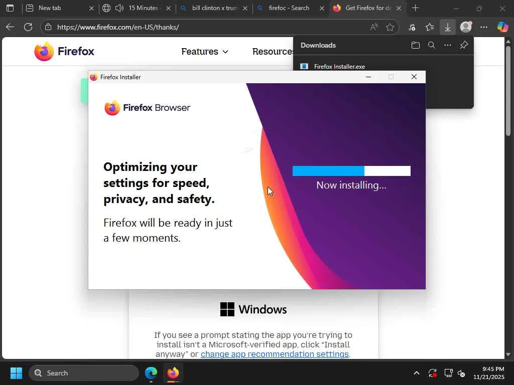Click the Now installing... status text

point(351,185)
